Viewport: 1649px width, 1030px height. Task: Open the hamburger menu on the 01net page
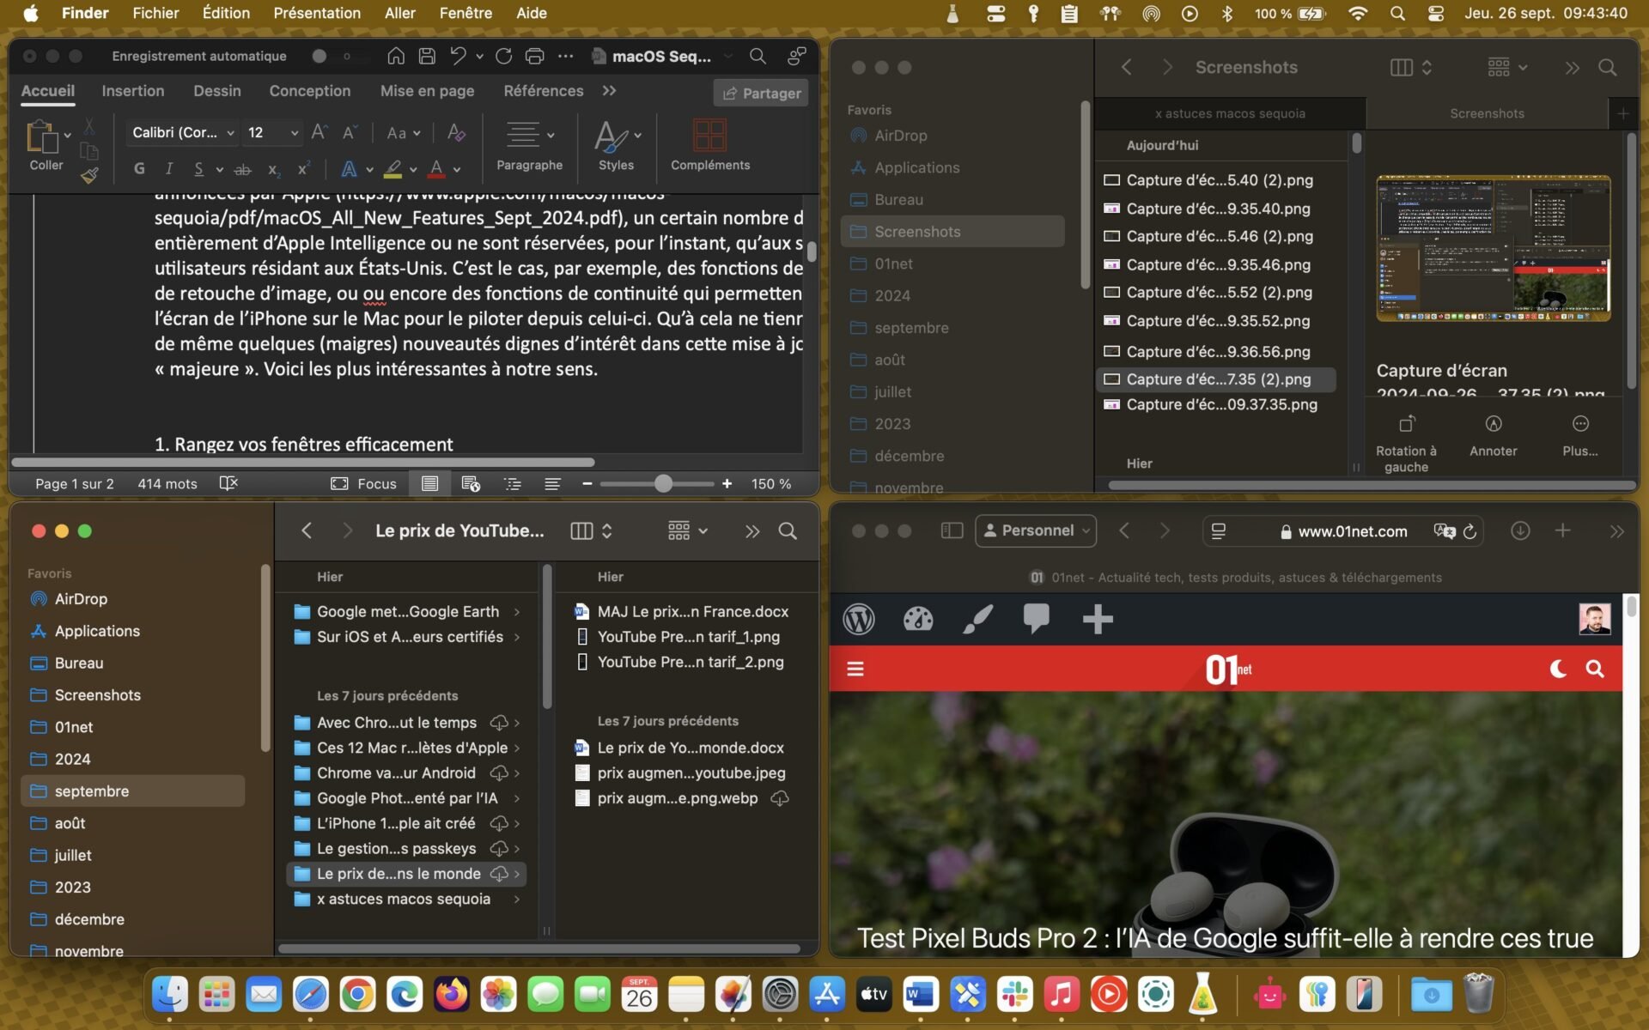point(855,669)
